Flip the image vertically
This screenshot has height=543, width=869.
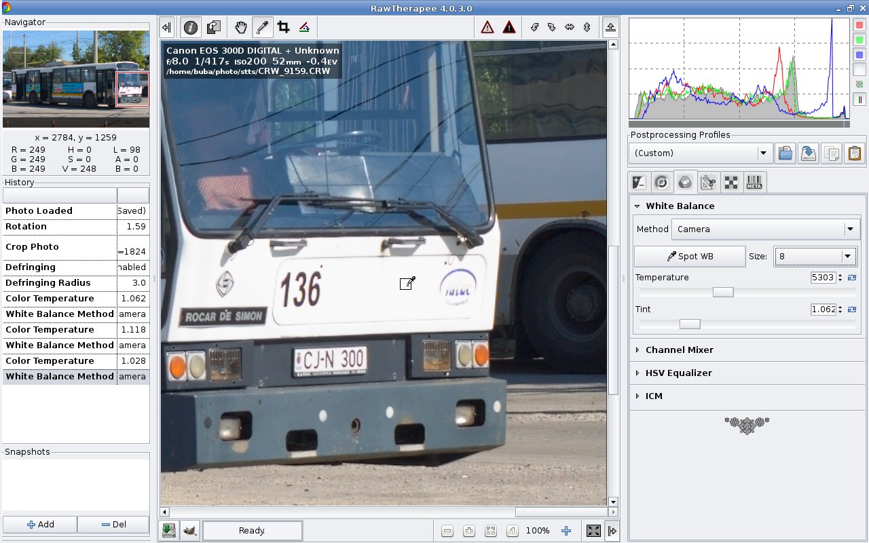[x=587, y=28]
